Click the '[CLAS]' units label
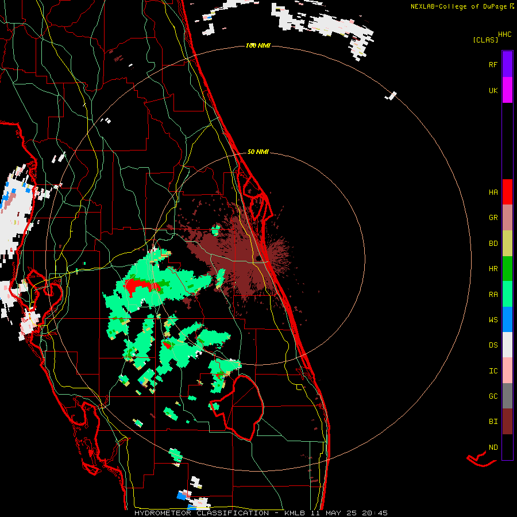Screen dimensions: 517x517 [485, 40]
